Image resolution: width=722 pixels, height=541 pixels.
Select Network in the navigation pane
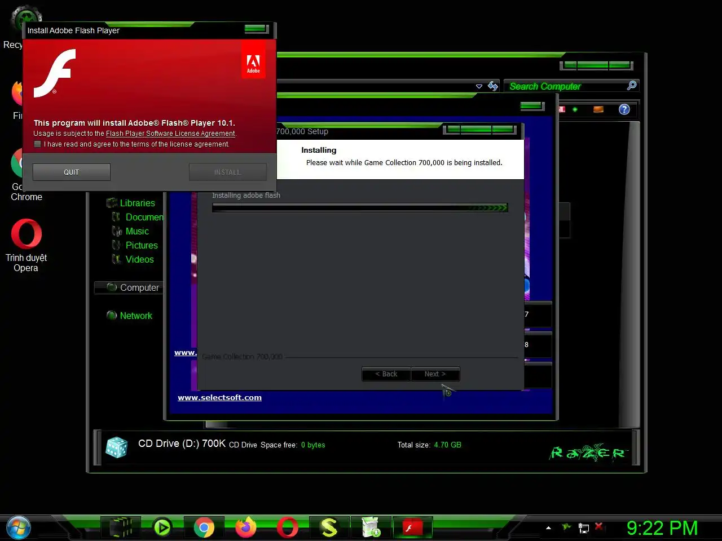tap(136, 316)
